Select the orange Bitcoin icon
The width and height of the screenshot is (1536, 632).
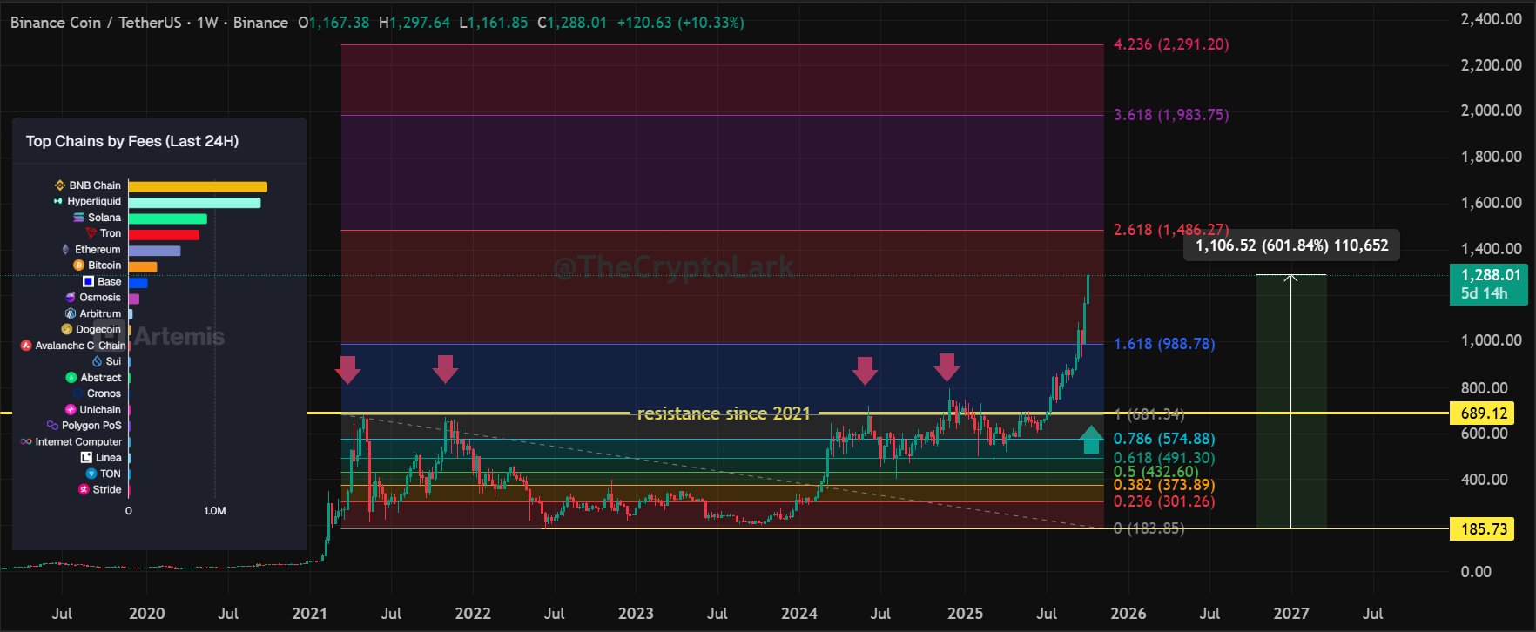coord(78,266)
